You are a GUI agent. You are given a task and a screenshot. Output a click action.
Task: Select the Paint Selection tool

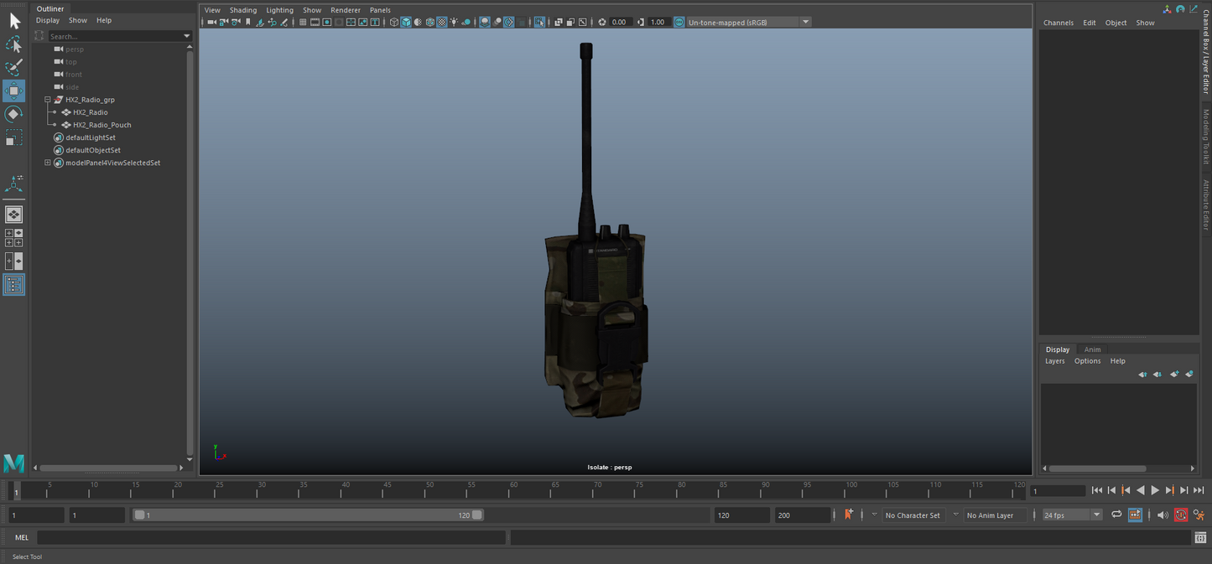click(x=13, y=67)
